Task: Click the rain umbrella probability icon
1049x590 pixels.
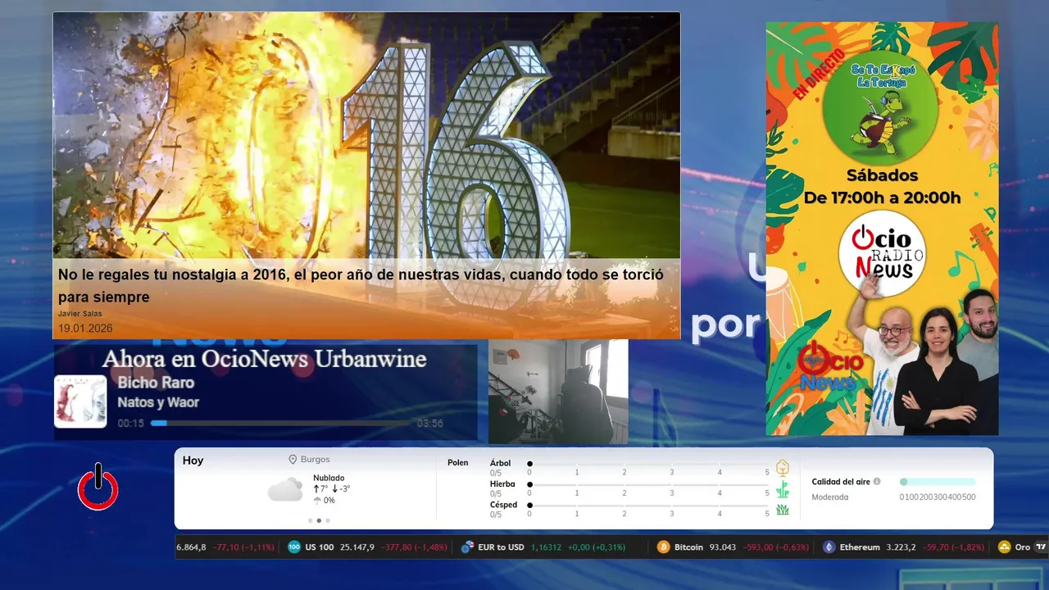Action: click(x=317, y=501)
